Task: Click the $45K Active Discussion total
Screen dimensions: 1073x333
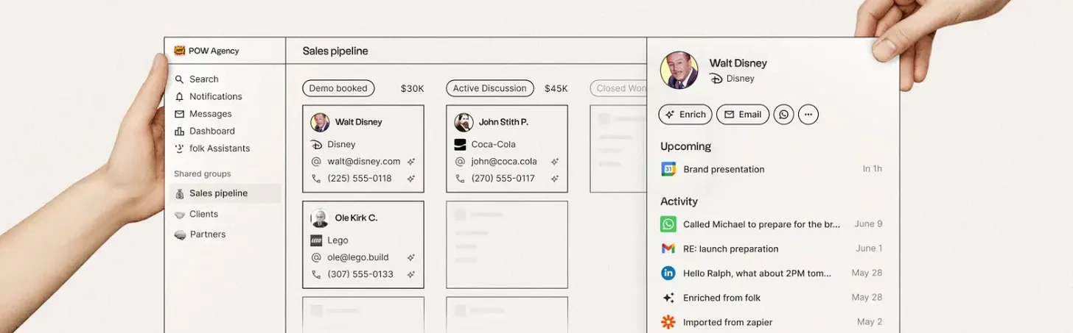Action: [556, 88]
